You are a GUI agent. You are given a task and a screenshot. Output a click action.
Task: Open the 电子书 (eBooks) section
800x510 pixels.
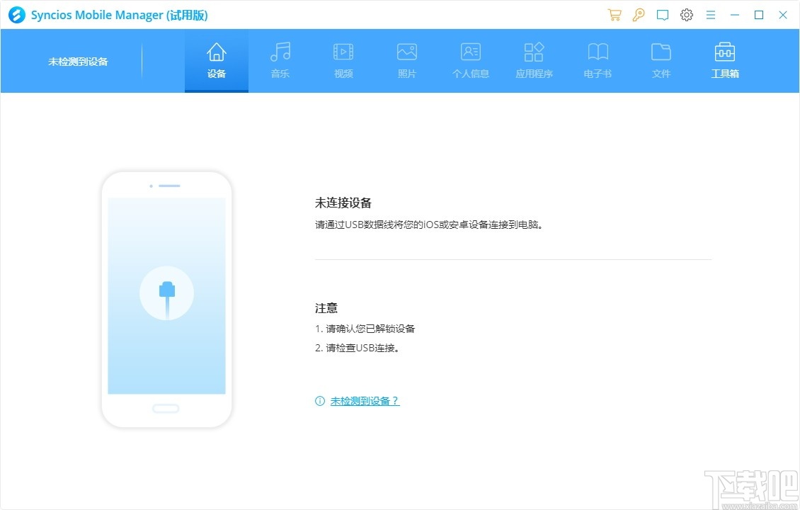tap(598, 60)
